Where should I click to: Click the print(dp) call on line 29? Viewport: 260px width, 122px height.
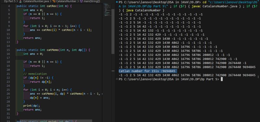[x=32, y=105]
